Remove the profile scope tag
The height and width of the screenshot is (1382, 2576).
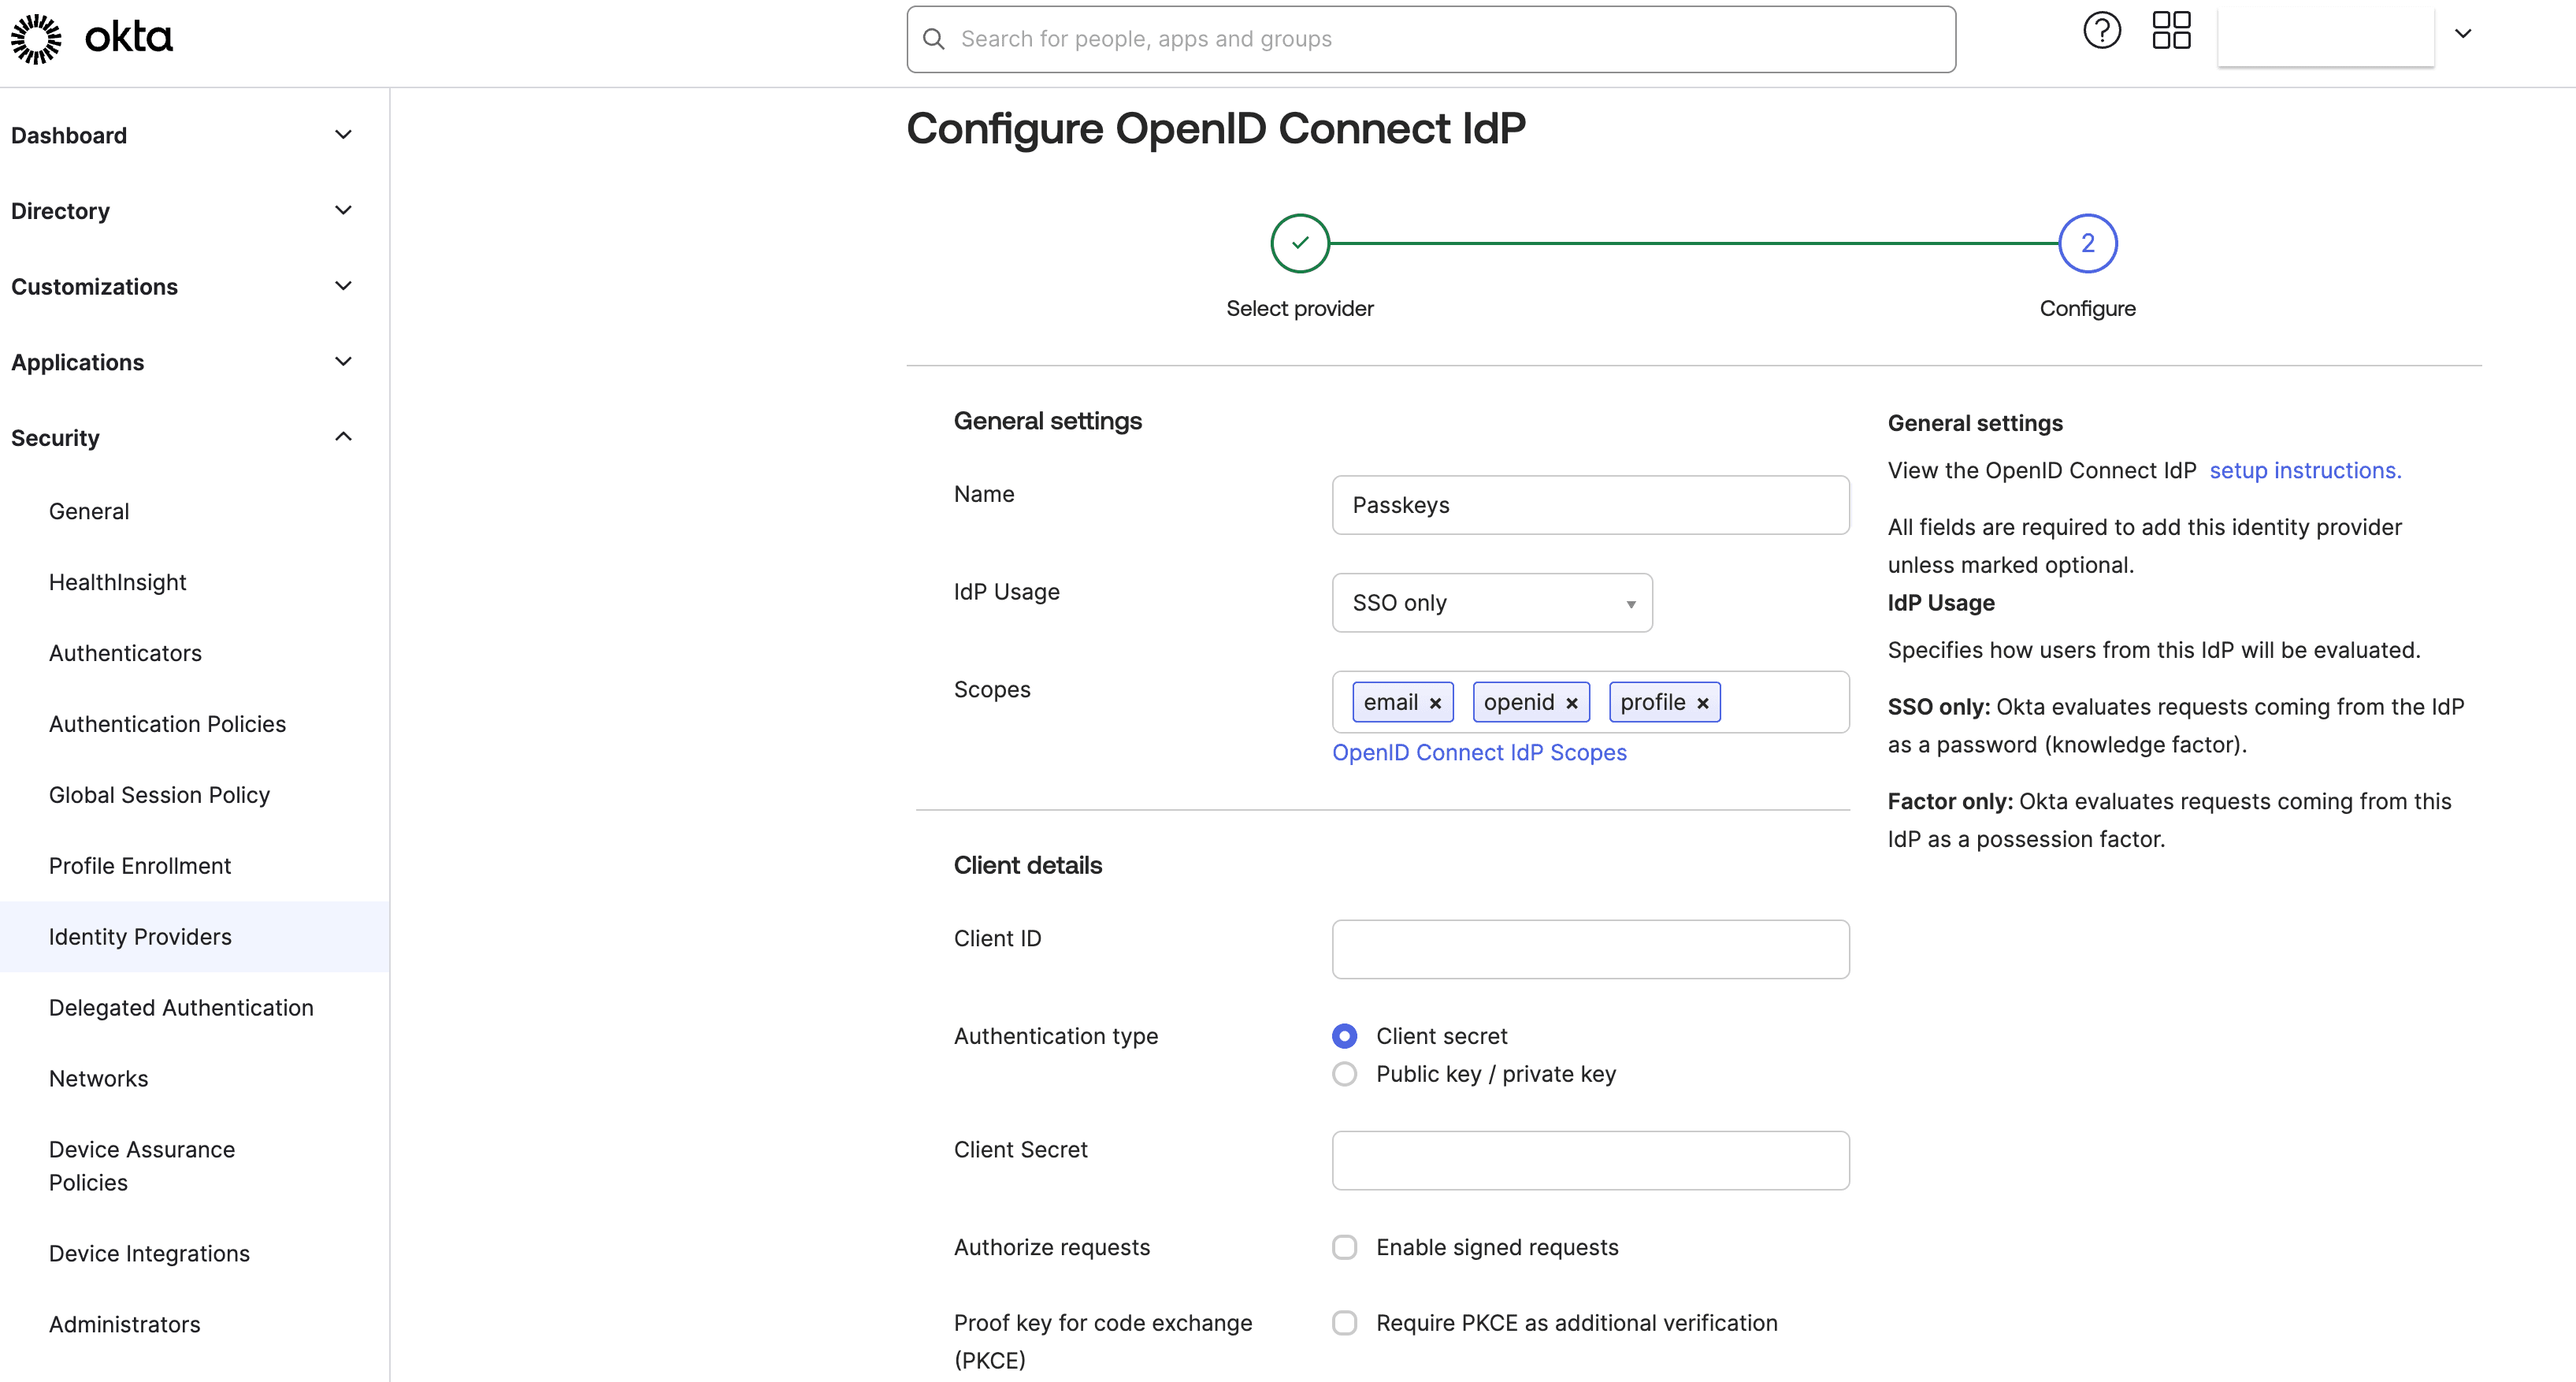tap(1702, 702)
